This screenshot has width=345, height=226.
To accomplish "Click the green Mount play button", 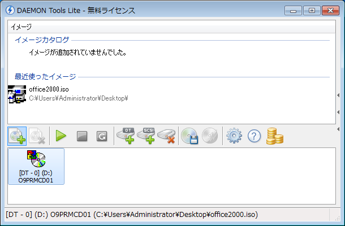I will pyautogui.click(x=61, y=136).
